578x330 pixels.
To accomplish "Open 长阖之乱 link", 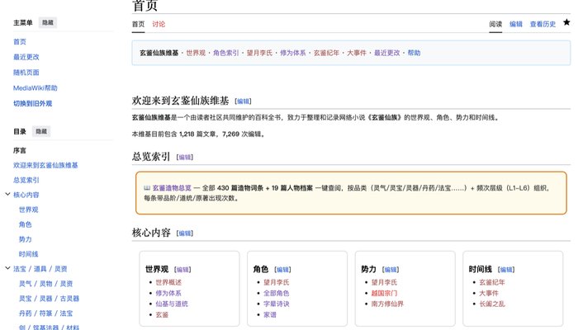I will pos(492,304).
